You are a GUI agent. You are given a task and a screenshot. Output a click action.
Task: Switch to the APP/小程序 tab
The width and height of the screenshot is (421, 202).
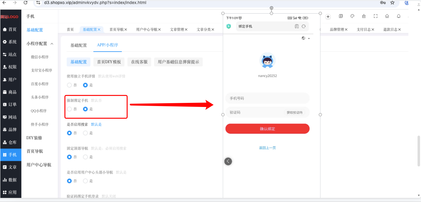[107, 45]
